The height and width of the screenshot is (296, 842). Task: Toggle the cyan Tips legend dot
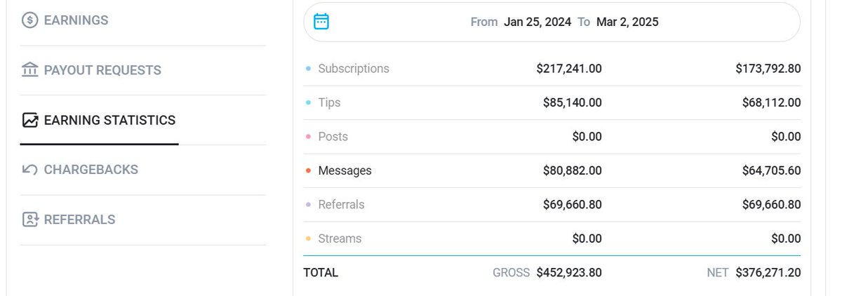pos(308,102)
